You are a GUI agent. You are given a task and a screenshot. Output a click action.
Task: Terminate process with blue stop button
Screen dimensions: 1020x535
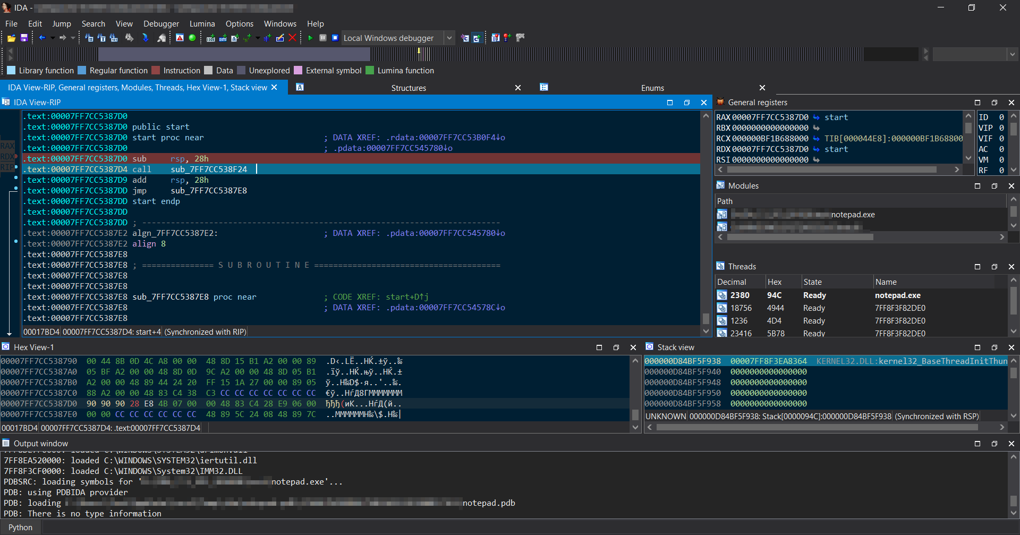point(335,38)
